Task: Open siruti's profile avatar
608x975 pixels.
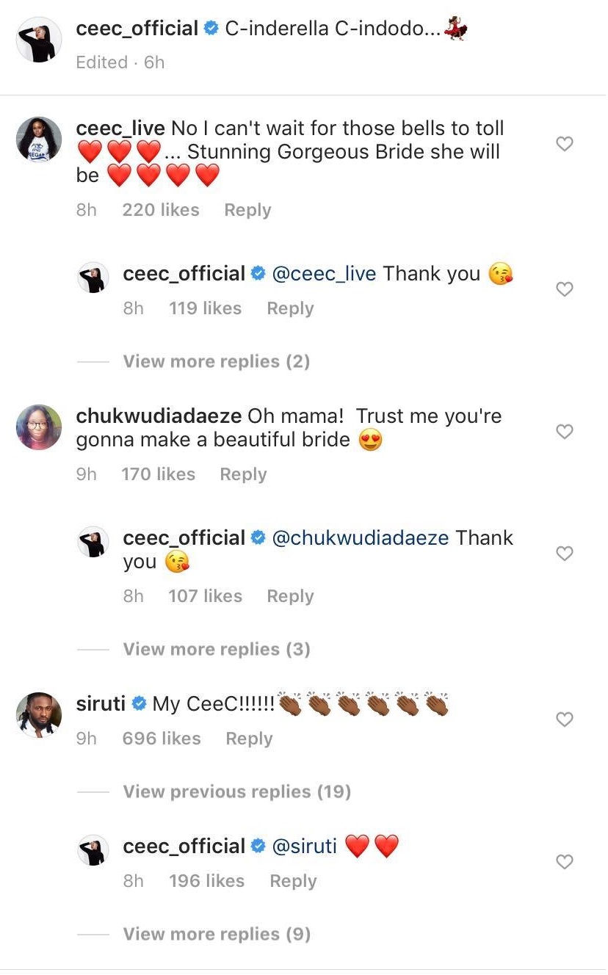Action: click(39, 715)
